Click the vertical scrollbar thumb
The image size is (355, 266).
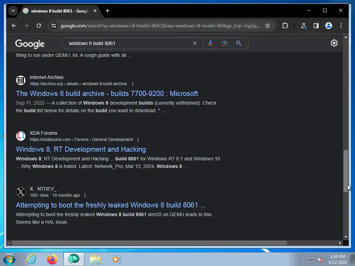[x=346, y=171]
